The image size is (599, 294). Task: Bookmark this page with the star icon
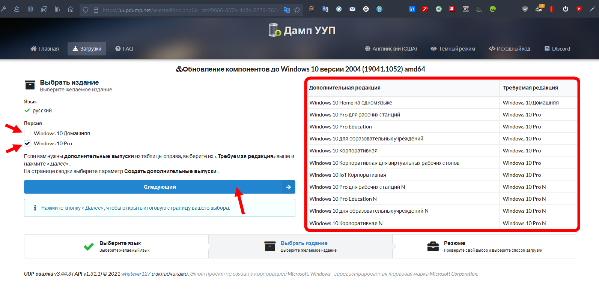tap(297, 10)
